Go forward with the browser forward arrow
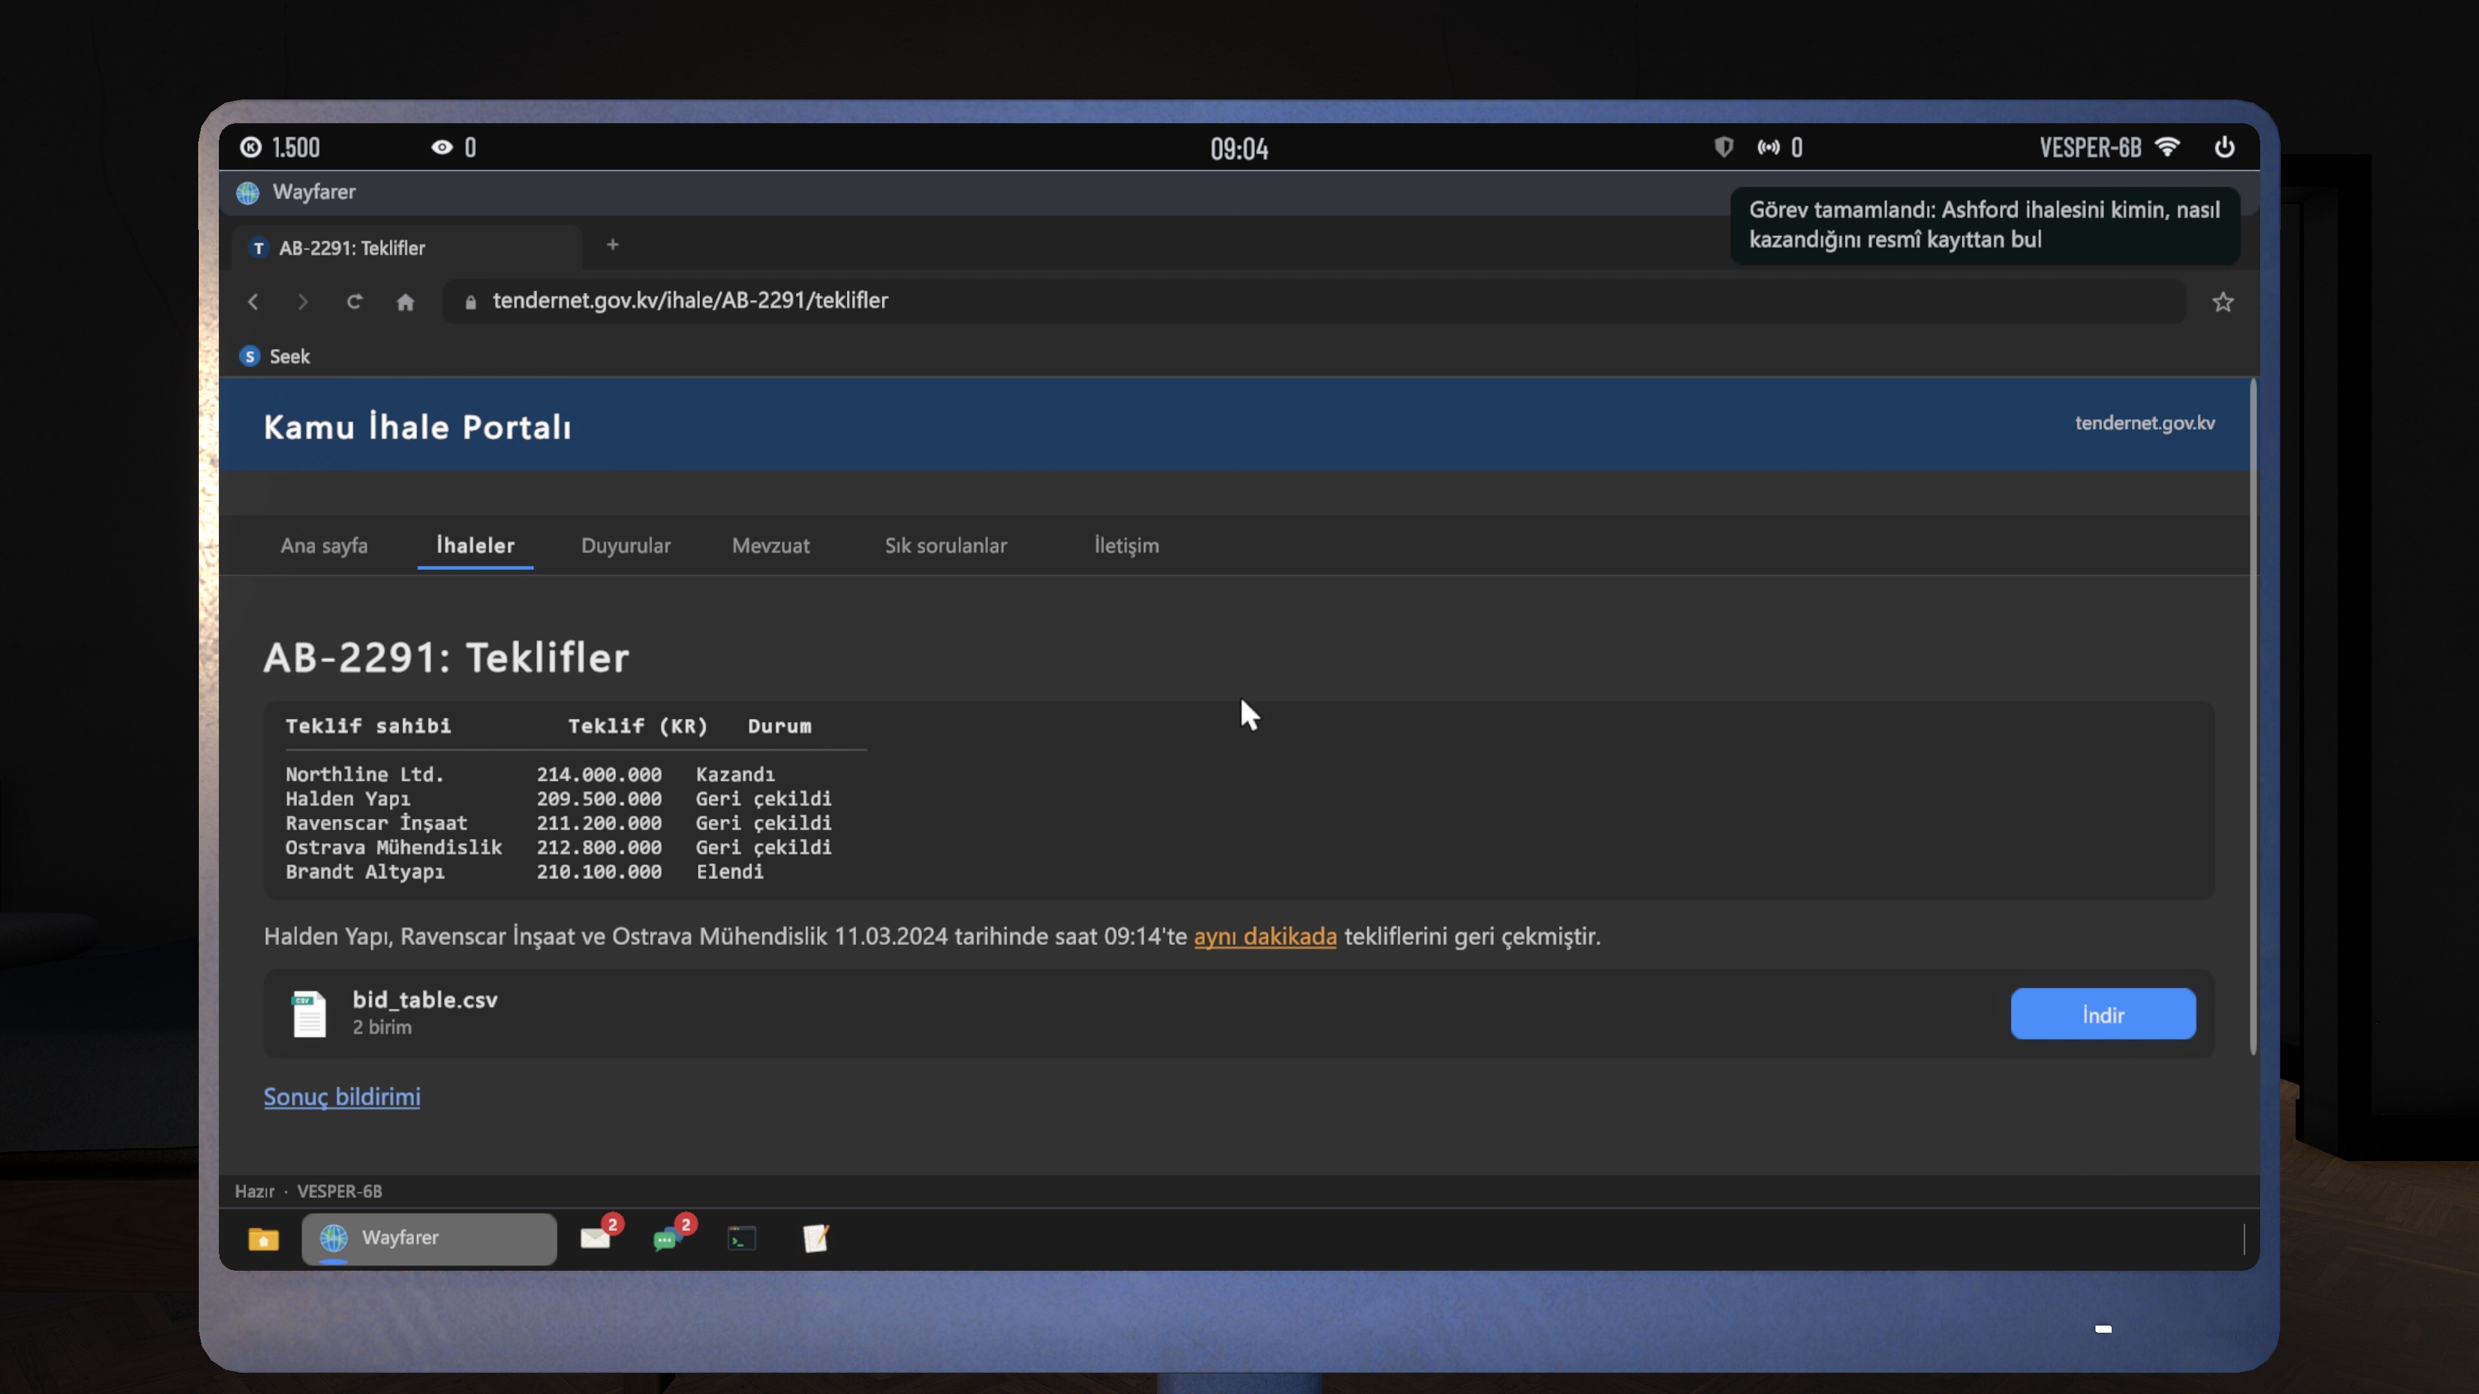 303,302
